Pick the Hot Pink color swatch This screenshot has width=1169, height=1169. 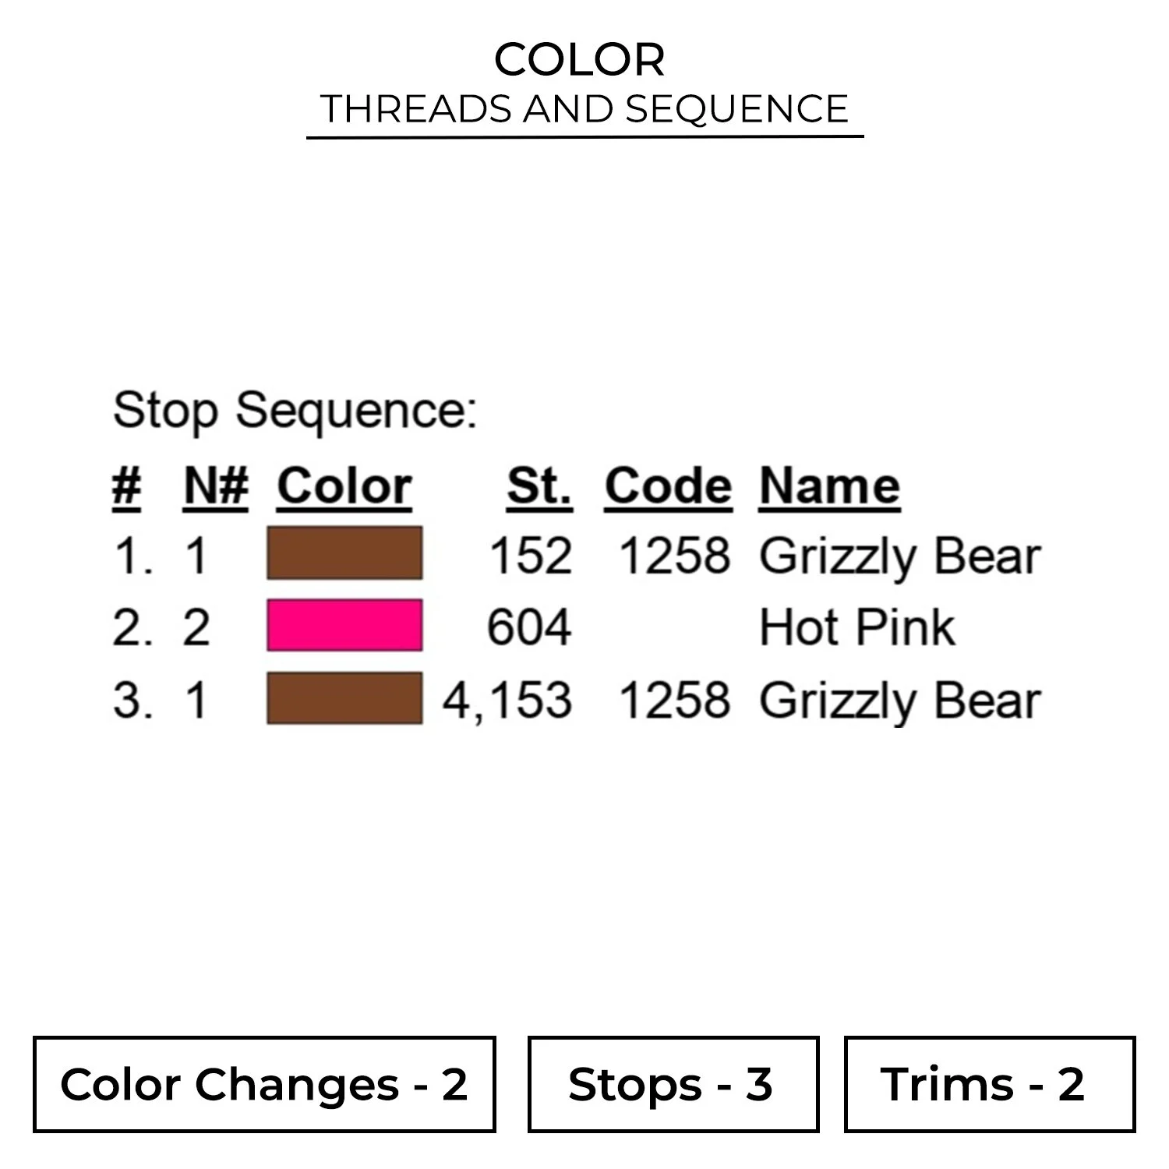[344, 625]
